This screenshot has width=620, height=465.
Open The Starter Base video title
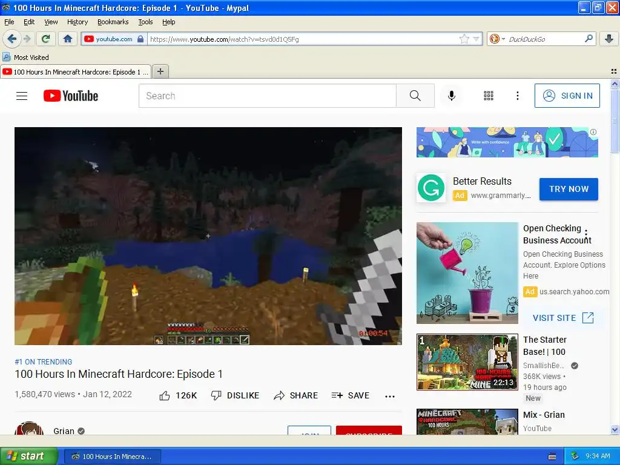[545, 346]
